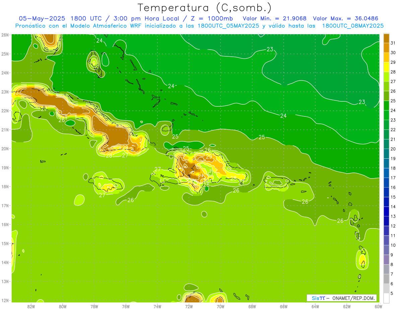This screenshot has width=402, height=311.
Task: Click the 'ONAMET/REP.DOM.' credit label
Action: tap(353, 298)
